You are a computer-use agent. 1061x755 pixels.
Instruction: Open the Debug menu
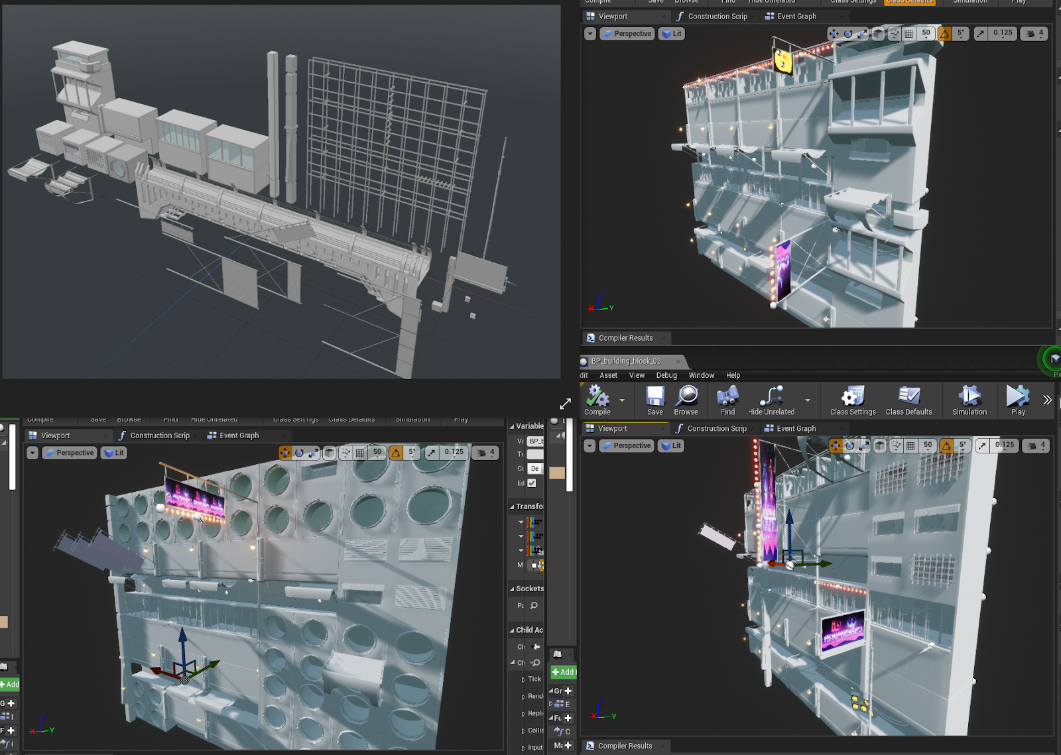click(x=666, y=375)
